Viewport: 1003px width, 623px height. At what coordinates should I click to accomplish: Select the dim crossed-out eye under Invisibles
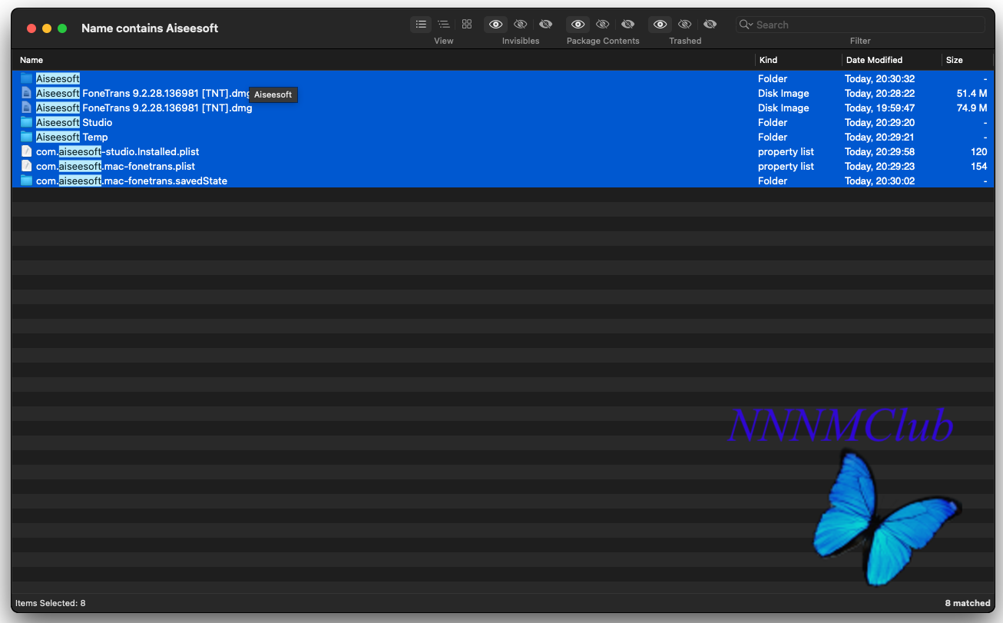pos(521,25)
